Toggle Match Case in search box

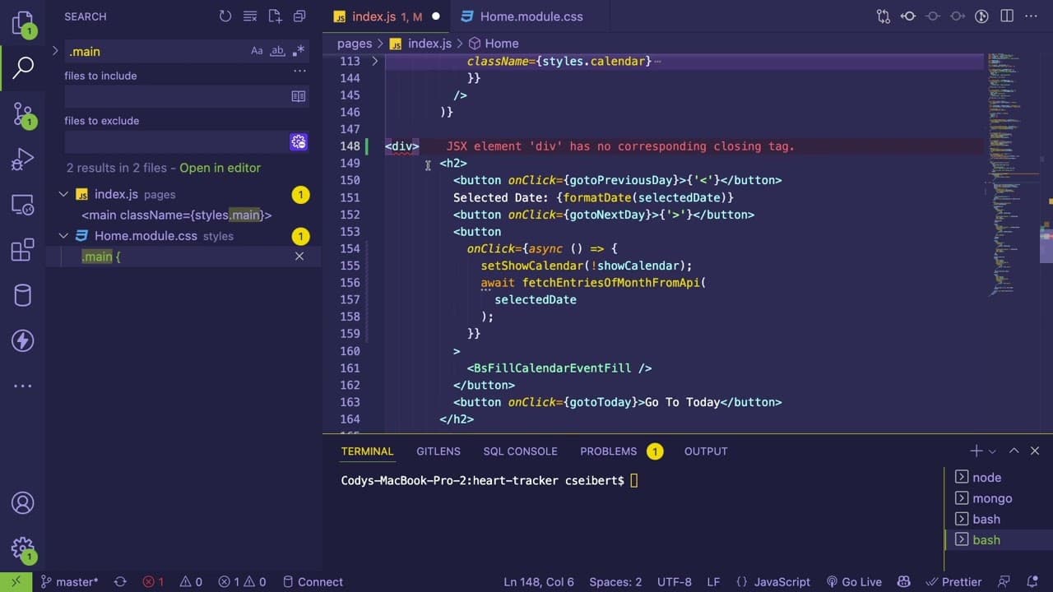point(257,51)
